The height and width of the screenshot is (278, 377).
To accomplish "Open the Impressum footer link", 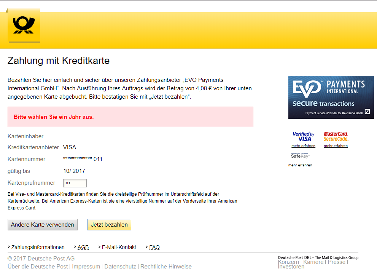I will tap(86, 267).
